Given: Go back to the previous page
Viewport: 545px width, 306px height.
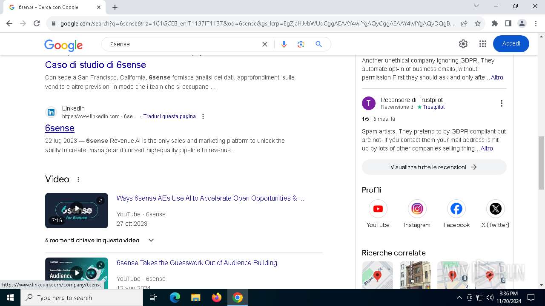Looking at the screenshot, I should [x=9, y=23].
